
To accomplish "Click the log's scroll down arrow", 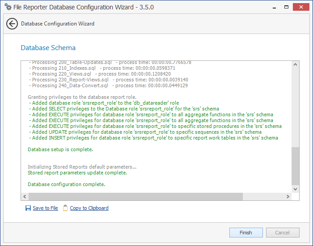I will 296,189.
